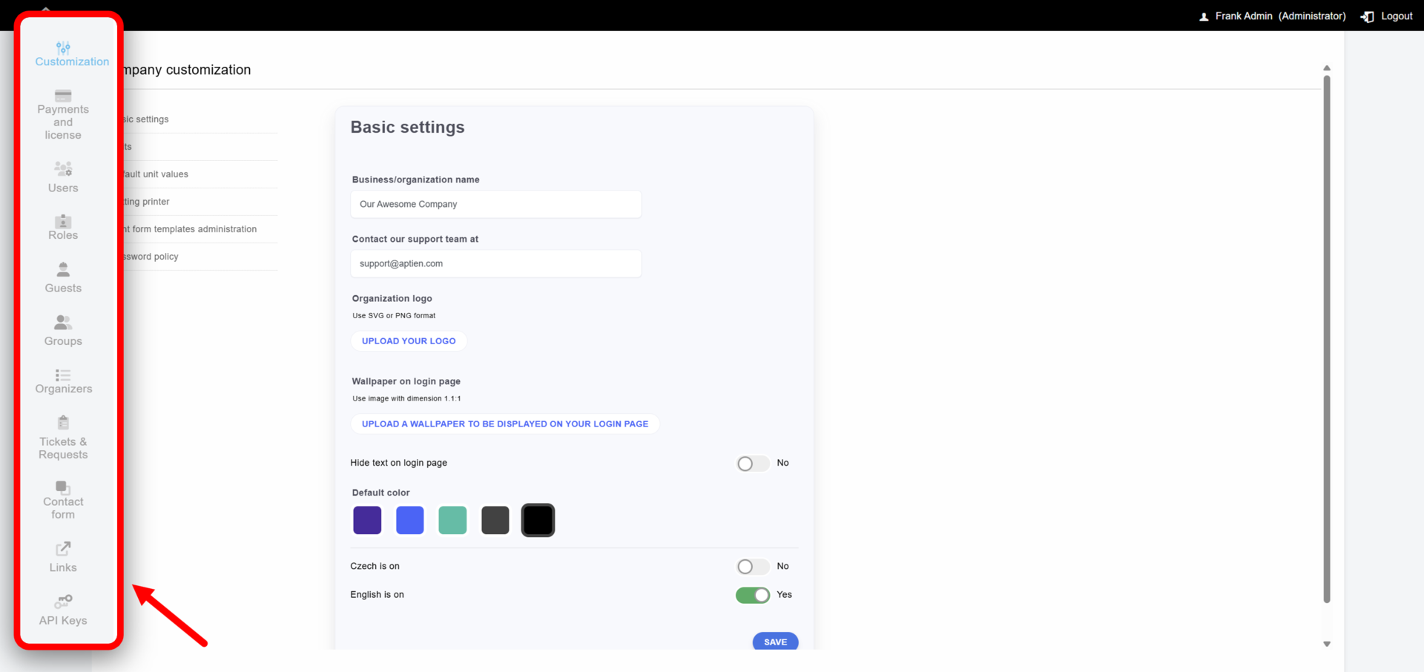Click the API Keys label

(63, 621)
